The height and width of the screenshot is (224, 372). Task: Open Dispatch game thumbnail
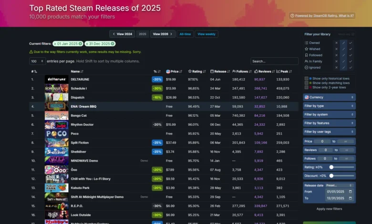pos(56,97)
